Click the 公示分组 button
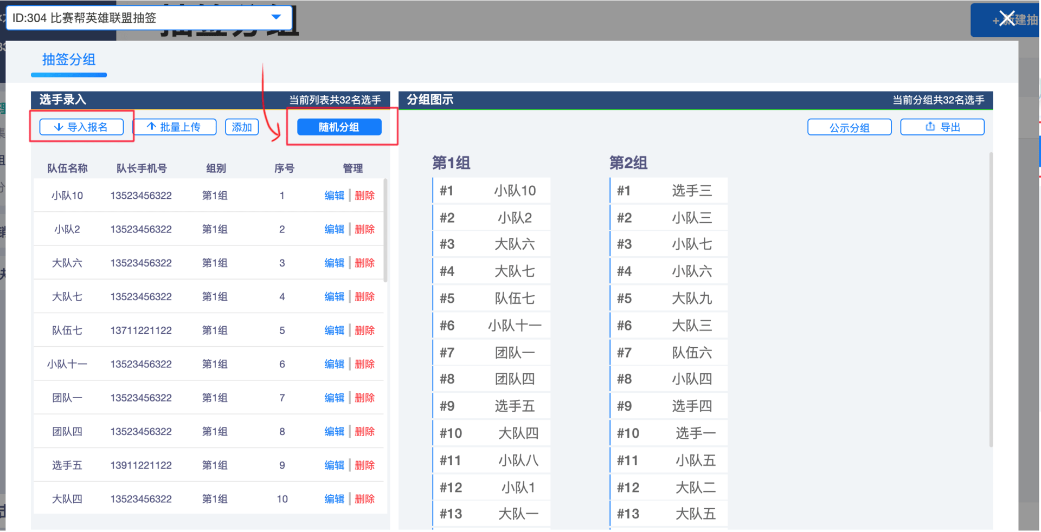Viewport: 1041px width, 532px height. click(850, 127)
